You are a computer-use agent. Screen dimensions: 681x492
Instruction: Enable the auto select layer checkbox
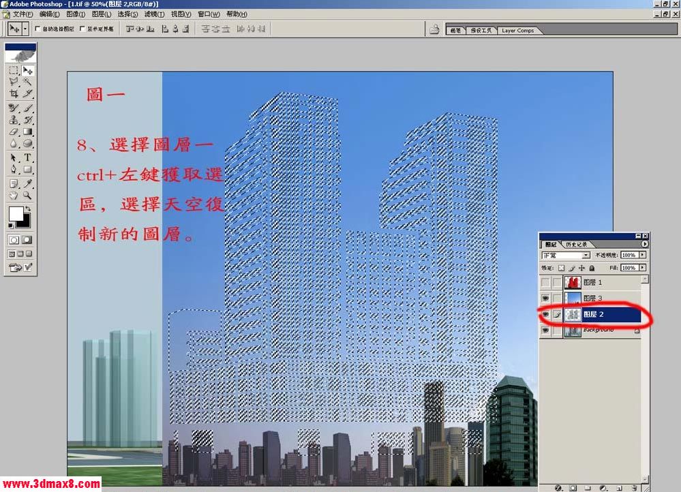pos(37,29)
